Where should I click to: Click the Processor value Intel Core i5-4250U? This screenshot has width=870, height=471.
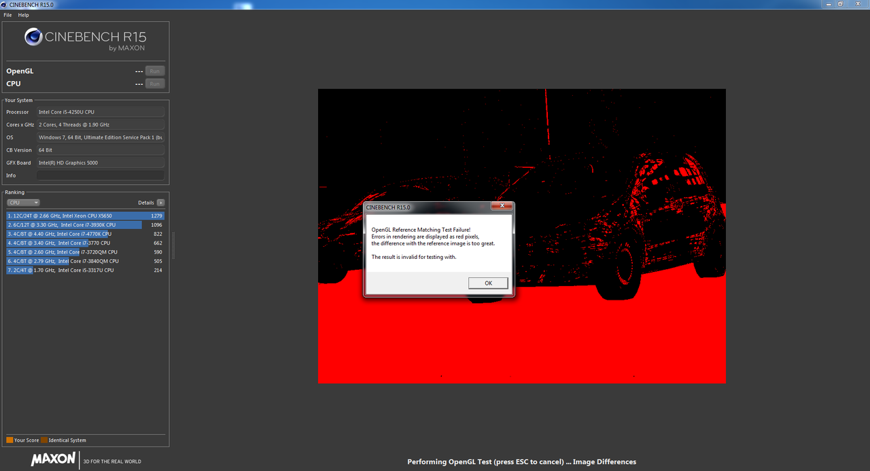coord(101,112)
